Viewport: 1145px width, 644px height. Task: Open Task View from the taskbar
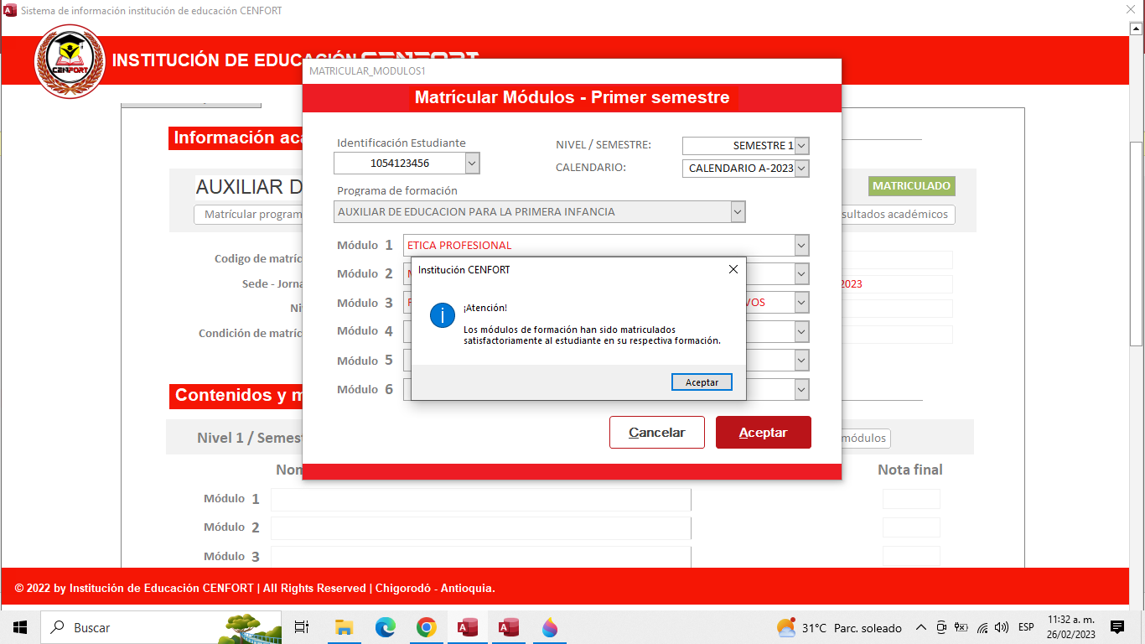[x=302, y=627]
